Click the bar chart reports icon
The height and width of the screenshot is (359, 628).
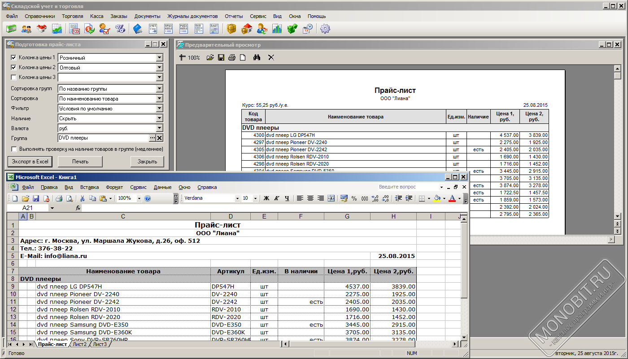pyautogui.click(x=277, y=29)
